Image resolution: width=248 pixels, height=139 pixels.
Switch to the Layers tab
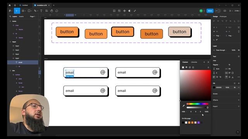click(15, 16)
